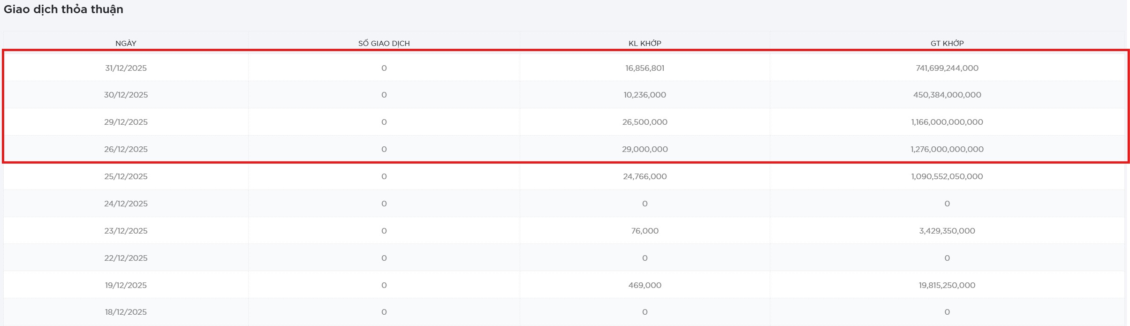1130x326 pixels.
Task: Click the 16,856,801 matched volume cell
Action: [x=645, y=68]
